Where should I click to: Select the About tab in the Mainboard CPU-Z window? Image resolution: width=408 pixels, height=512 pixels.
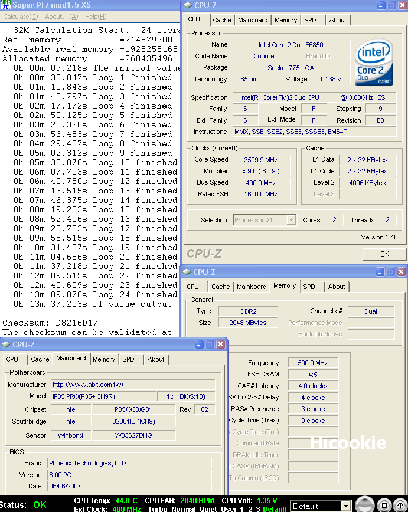tap(156, 359)
